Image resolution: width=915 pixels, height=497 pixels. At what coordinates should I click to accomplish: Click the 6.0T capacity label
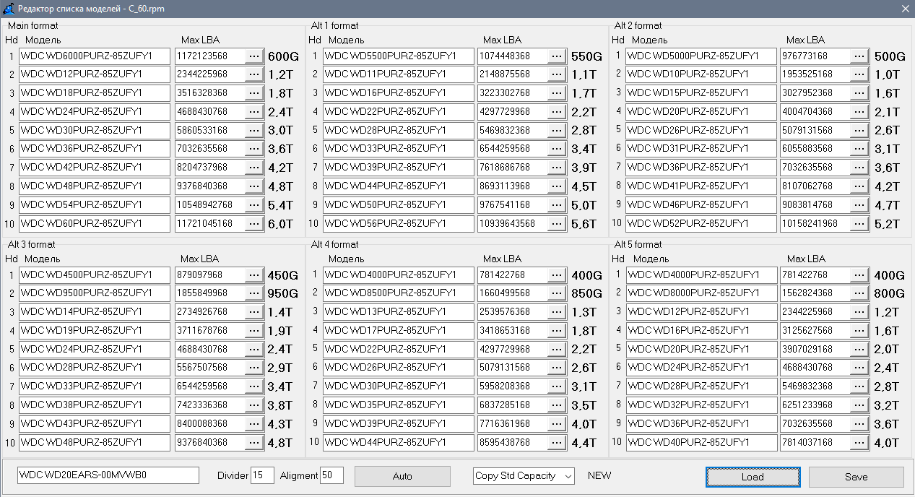[x=281, y=224]
